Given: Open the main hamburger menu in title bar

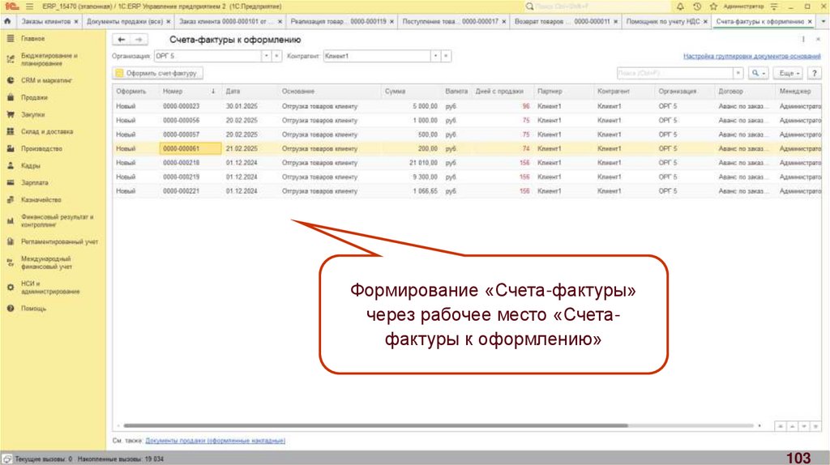Looking at the screenshot, I should point(29,6).
